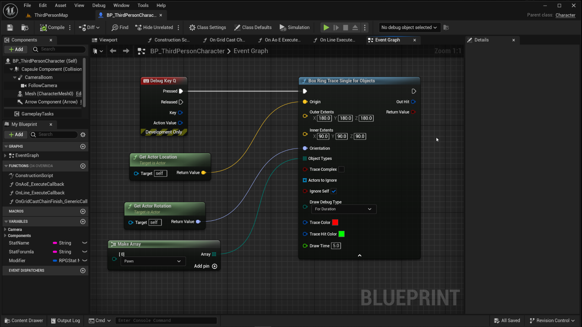Switch to On Grid Cast Chain tab
Image resolution: width=582 pixels, height=327 pixels.
click(x=224, y=40)
